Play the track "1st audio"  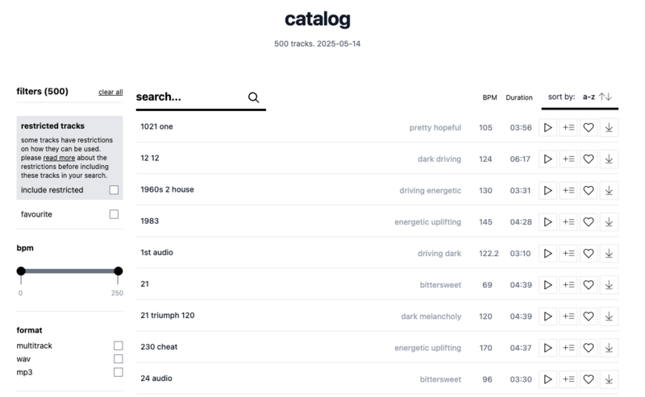point(548,253)
